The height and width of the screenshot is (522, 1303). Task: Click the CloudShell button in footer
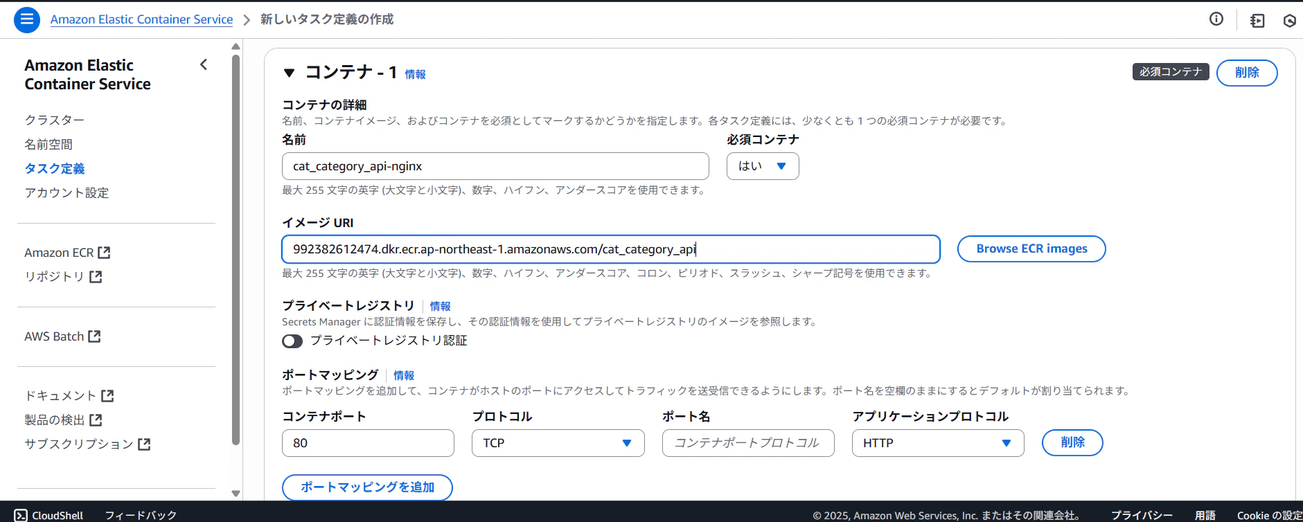pos(48,515)
